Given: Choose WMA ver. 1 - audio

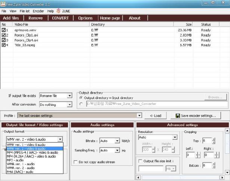Looking at the screenshot, I should [35, 164].
